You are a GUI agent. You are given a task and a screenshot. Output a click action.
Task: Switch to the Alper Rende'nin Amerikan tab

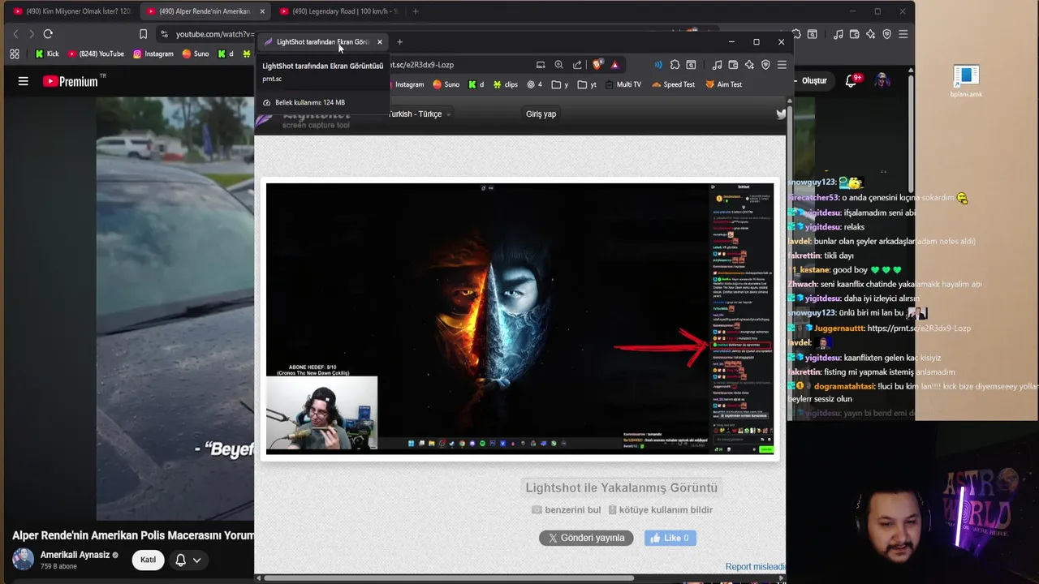pyautogui.click(x=205, y=11)
